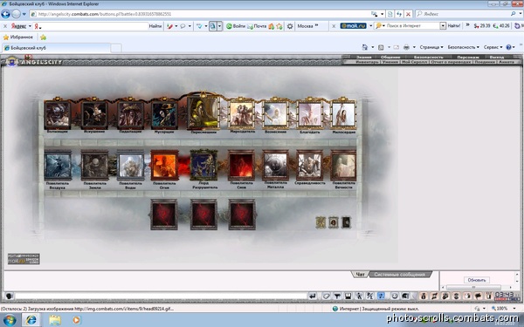The image size is (524, 327).
Task: Click the Windows Start orb
Action: tap(9, 320)
